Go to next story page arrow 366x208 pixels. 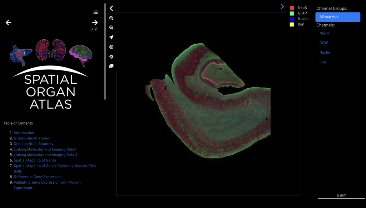pyautogui.click(x=95, y=23)
